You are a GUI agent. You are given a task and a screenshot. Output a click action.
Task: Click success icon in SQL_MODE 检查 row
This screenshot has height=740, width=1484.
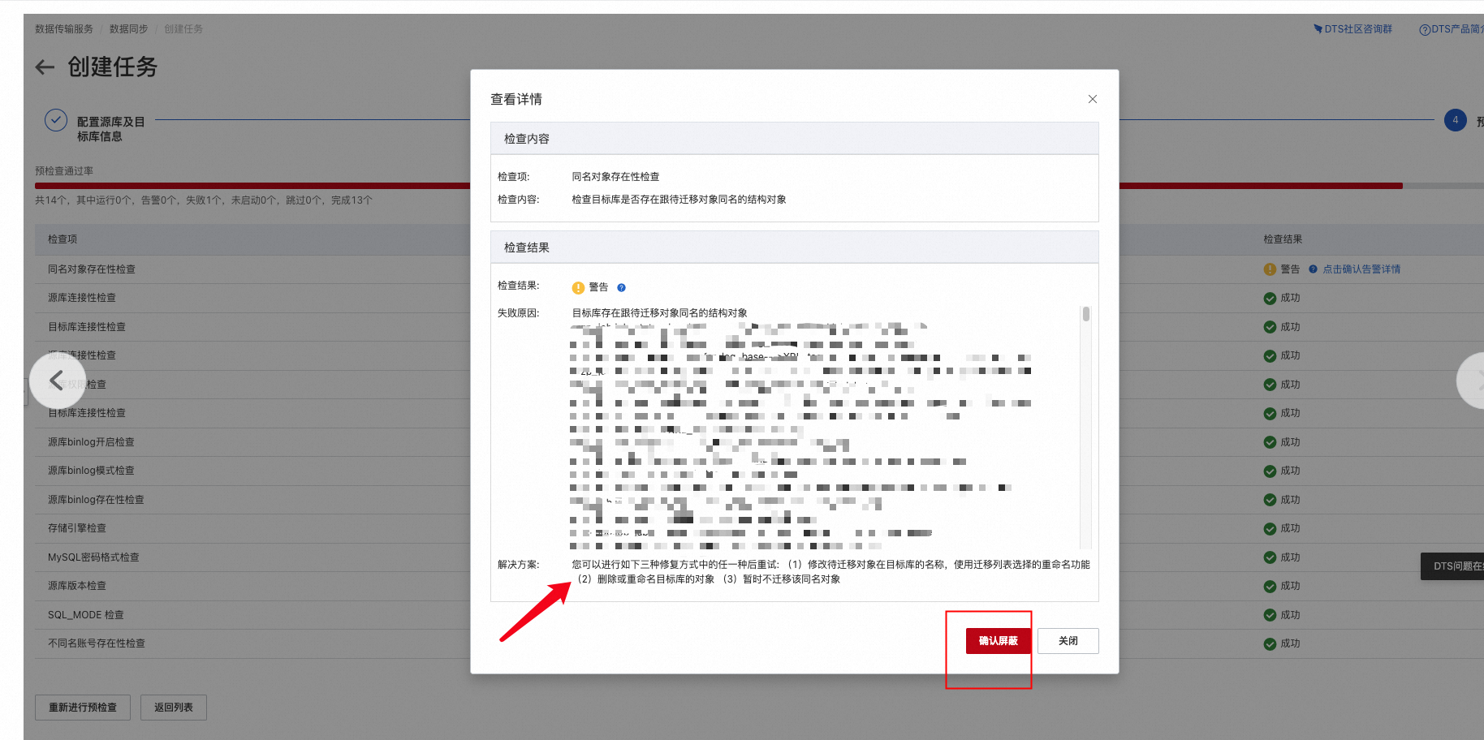(x=1270, y=615)
